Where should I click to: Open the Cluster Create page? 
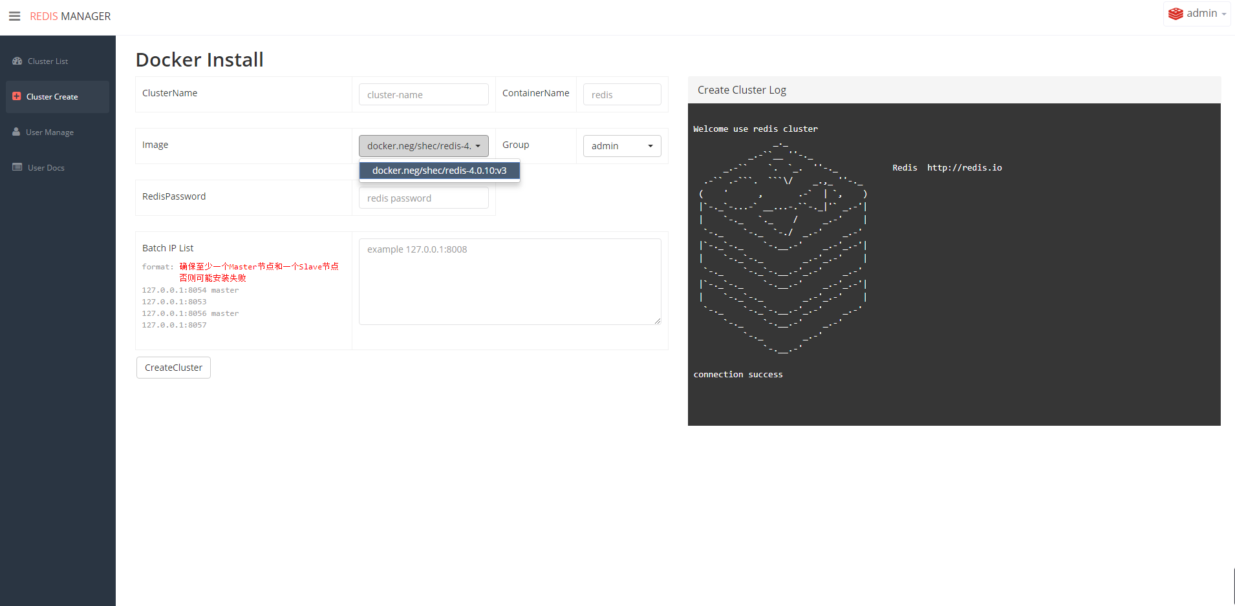click(58, 97)
